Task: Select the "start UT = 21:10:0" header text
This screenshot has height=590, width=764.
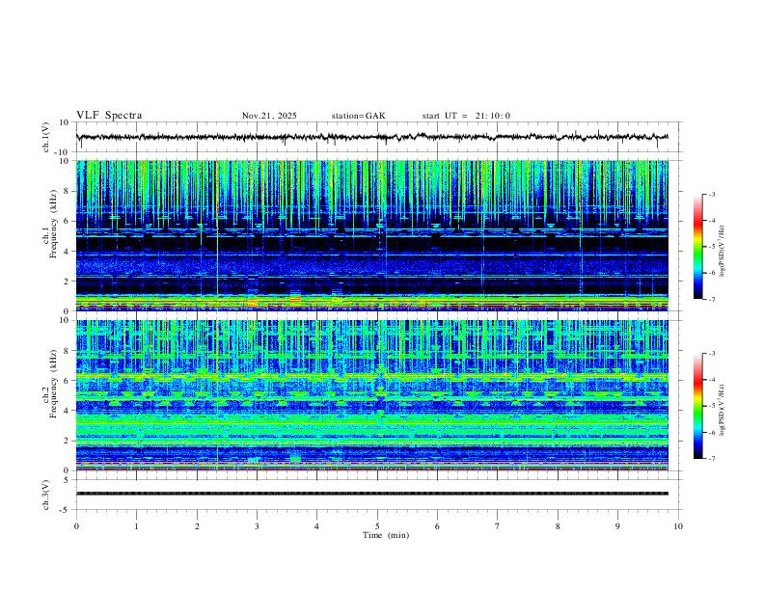Action: [x=466, y=116]
